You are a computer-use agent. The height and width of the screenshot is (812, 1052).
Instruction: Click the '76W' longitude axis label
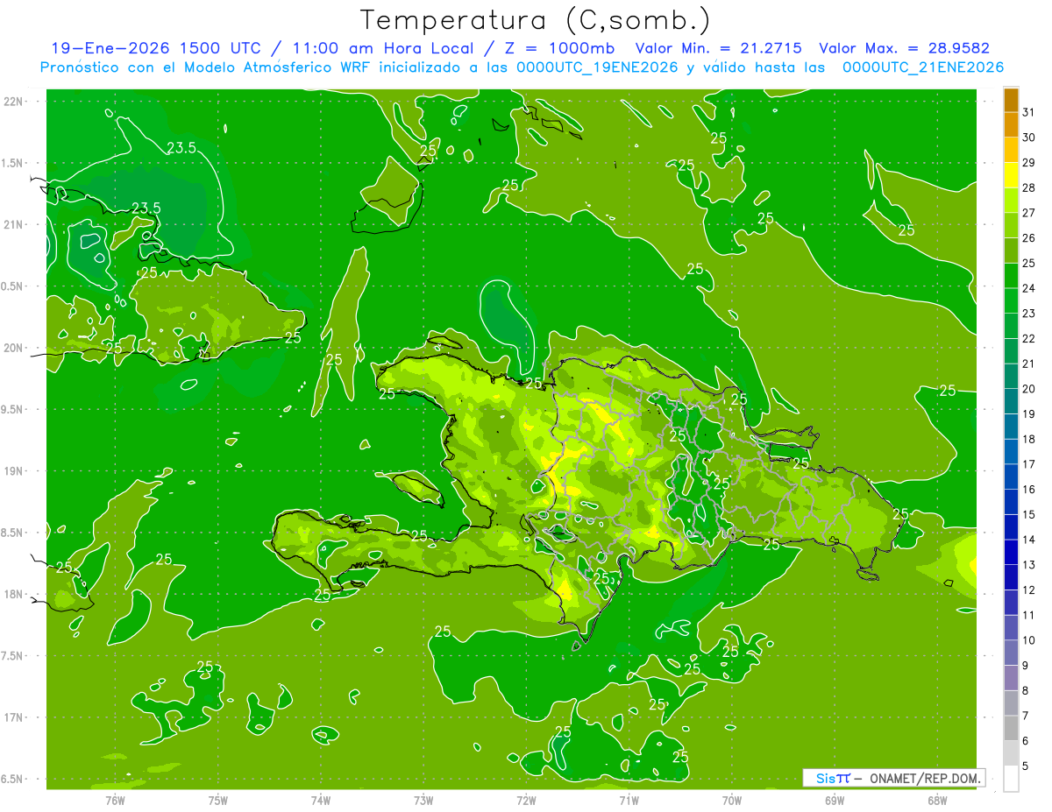(x=115, y=800)
